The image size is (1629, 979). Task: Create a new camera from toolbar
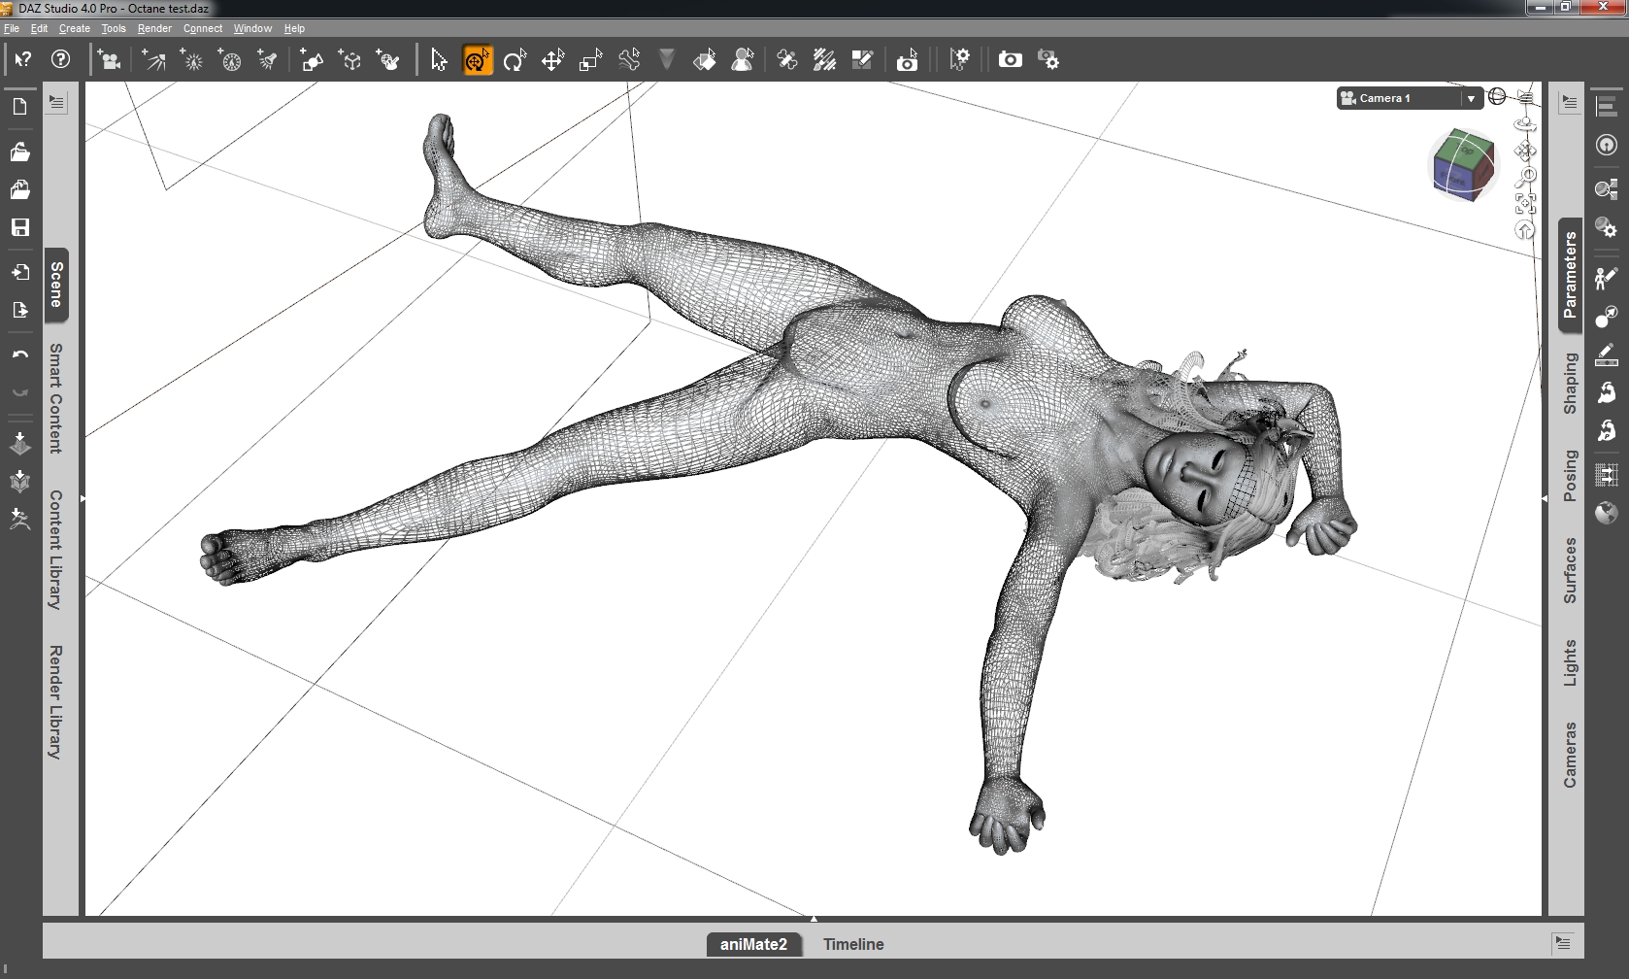110,61
